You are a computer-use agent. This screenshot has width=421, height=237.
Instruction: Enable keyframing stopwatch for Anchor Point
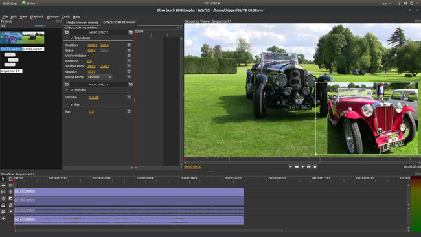(129, 66)
